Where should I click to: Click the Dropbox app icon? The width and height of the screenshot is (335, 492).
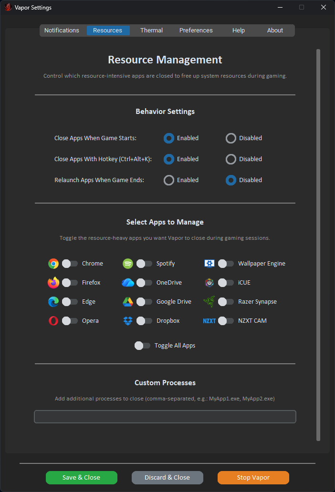127,320
